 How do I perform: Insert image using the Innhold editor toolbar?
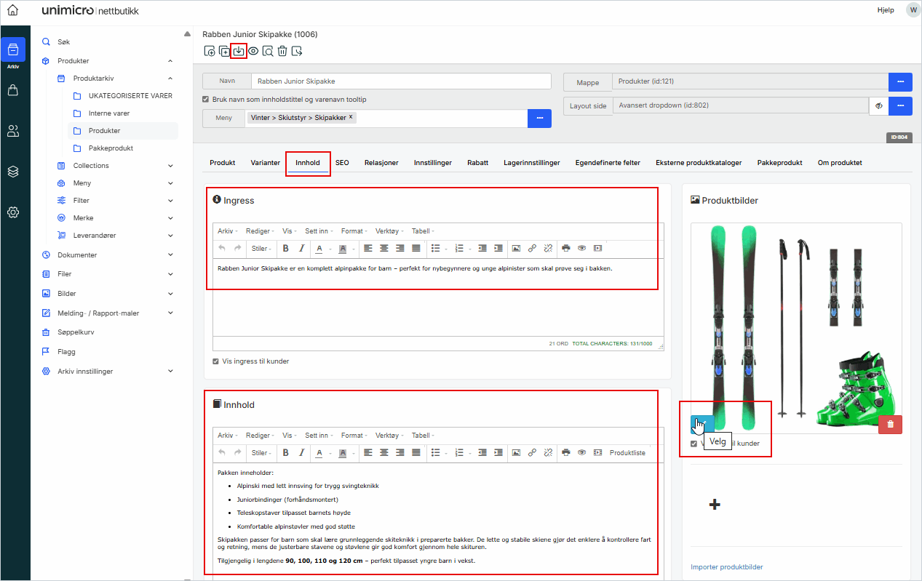516,453
